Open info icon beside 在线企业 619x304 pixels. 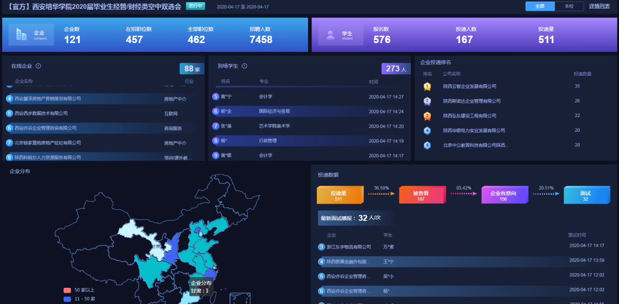pos(38,66)
